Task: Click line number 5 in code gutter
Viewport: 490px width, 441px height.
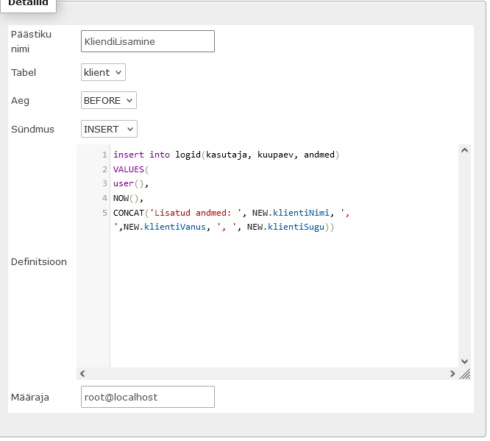Action: click(x=104, y=213)
